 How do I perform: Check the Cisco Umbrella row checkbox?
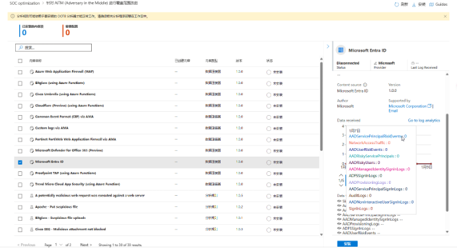coord(20,95)
